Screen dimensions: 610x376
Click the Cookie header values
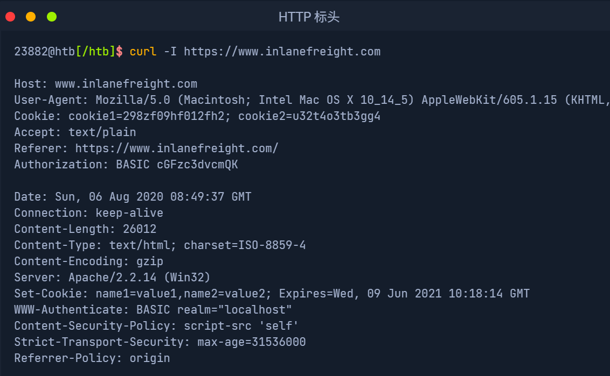[224, 116]
